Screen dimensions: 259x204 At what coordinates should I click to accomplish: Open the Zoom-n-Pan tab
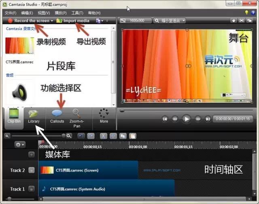click(76, 119)
